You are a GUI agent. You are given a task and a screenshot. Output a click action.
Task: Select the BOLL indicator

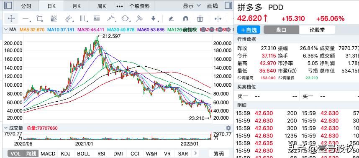pyautogui.click(x=83, y=153)
